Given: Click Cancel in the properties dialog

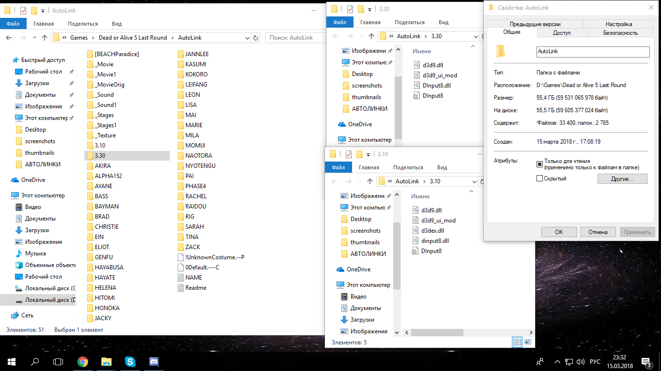Looking at the screenshot, I should tap(598, 232).
